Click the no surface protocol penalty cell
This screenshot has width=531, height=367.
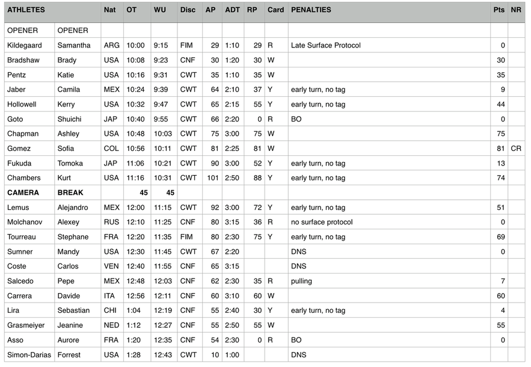pyautogui.click(x=322, y=222)
